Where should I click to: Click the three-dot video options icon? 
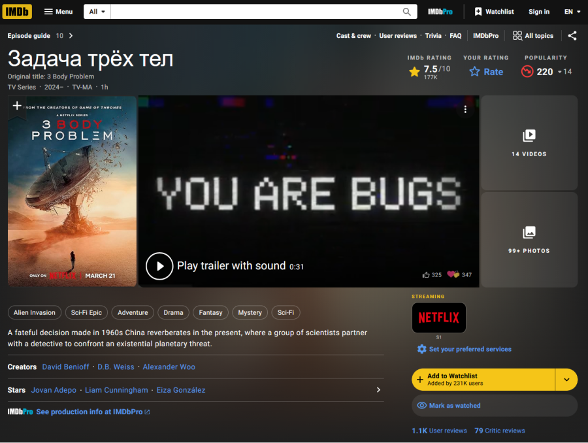tap(465, 109)
